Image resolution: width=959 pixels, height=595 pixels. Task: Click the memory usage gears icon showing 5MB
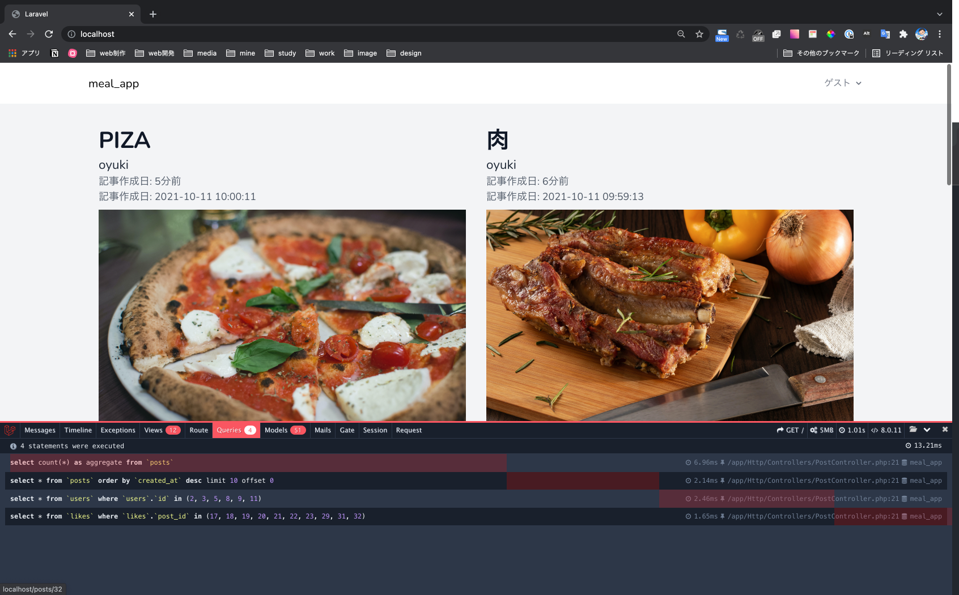coord(813,430)
